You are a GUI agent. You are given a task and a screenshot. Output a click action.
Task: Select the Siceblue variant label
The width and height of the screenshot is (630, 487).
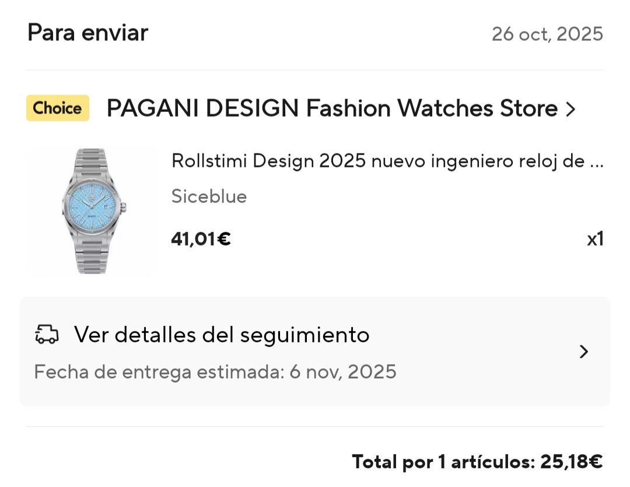pos(209,197)
